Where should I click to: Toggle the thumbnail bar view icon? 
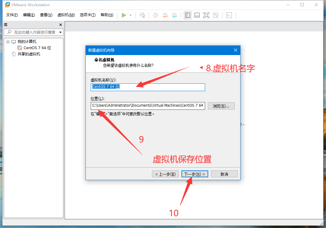pos(197,15)
